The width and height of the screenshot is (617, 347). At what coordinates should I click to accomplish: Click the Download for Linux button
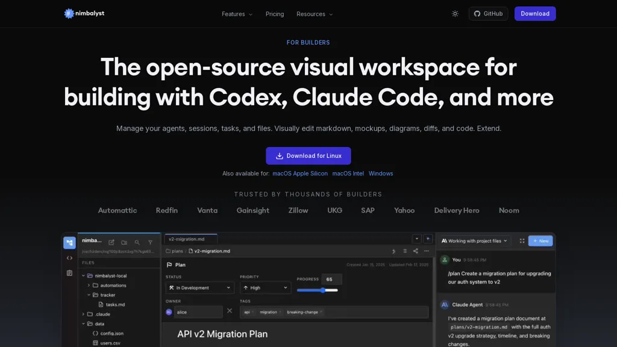308,156
